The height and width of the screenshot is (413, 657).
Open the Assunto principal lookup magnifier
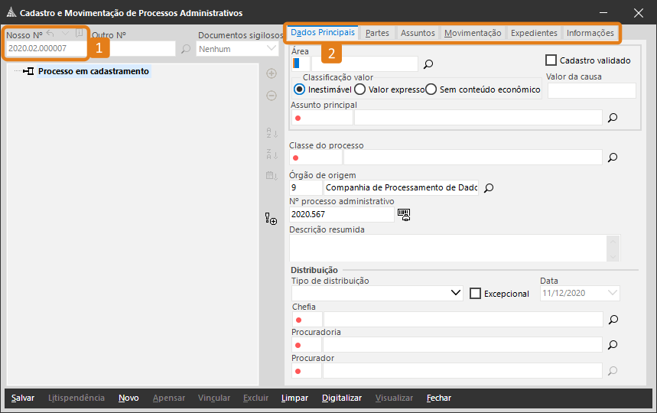point(612,118)
